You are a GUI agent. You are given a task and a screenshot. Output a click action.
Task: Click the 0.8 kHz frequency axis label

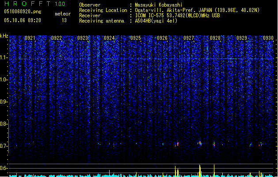coord(4,124)
